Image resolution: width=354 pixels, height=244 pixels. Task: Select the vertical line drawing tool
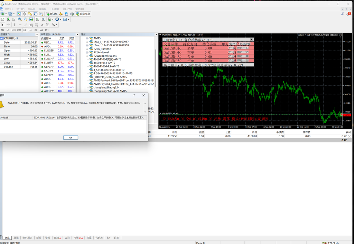[15, 25]
